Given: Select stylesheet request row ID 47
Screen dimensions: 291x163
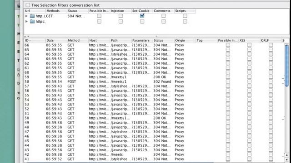Looking at the screenshot, I should pyautogui.click(x=154, y=132).
